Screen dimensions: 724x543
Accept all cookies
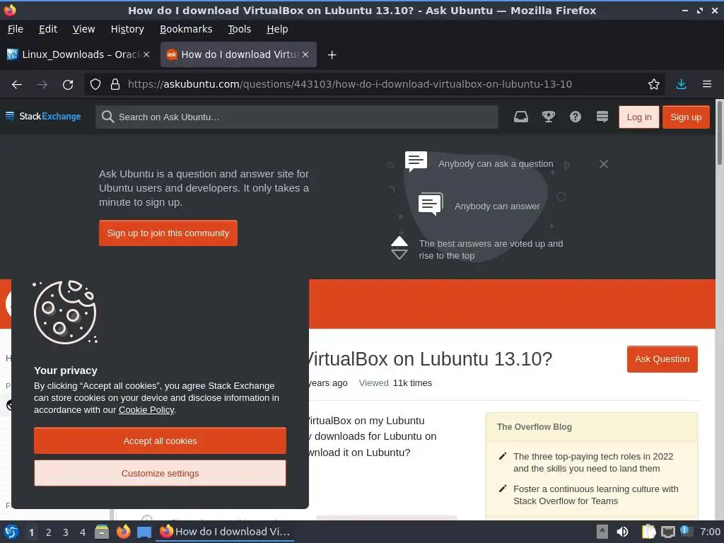(160, 441)
